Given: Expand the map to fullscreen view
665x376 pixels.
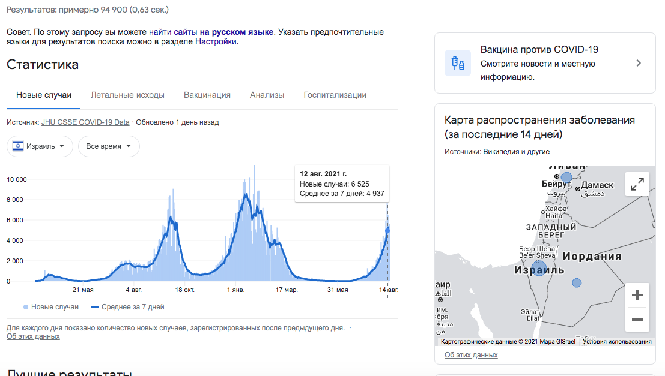Looking at the screenshot, I should click(x=637, y=184).
